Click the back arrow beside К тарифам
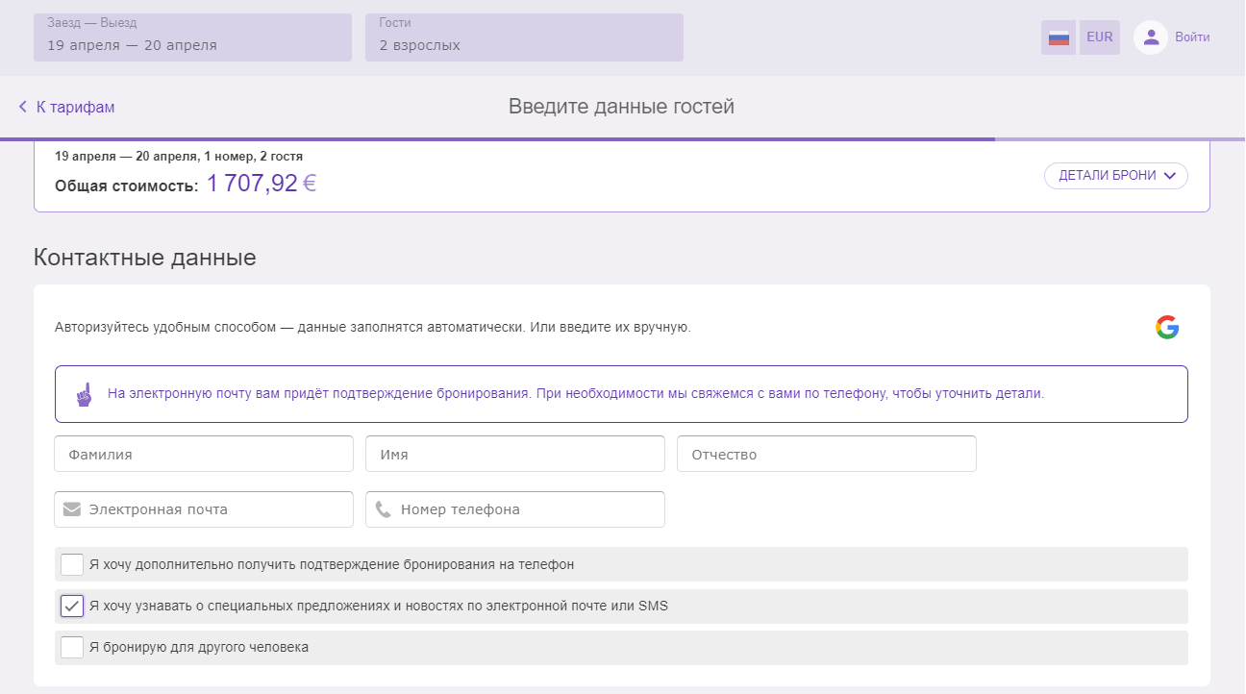1246x694 pixels. point(23,107)
